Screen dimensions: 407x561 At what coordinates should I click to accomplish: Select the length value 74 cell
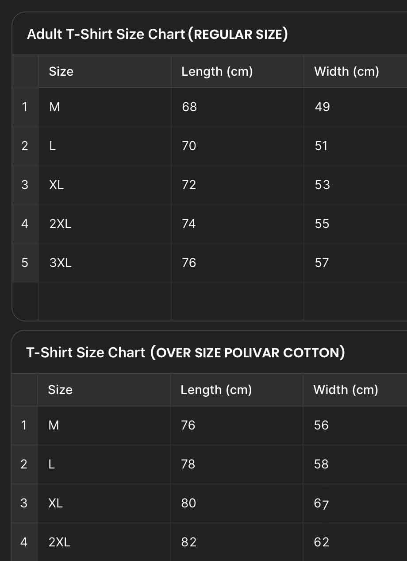point(189,224)
